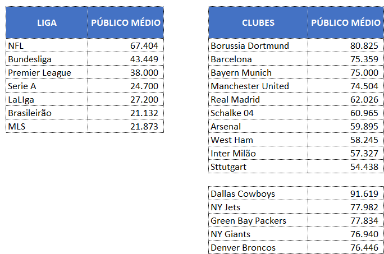The height and width of the screenshot is (254, 384).
Task: Select the Premier League cell
Action: click(x=47, y=72)
